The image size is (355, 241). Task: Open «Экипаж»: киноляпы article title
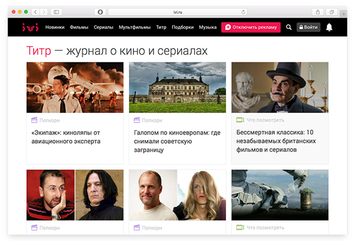click(x=66, y=137)
